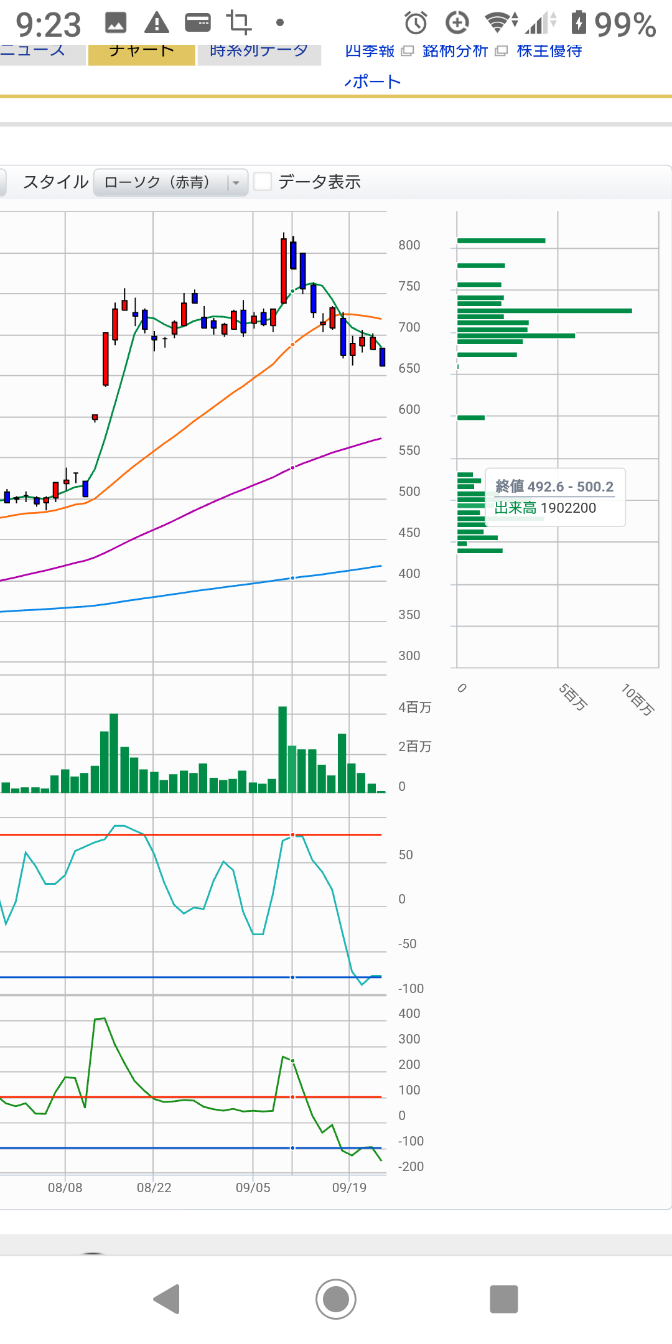Open the 時系列データ tab
The image size is (672, 1344).
(x=259, y=52)
